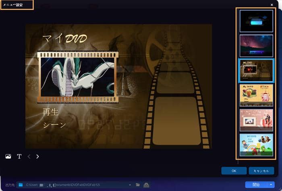The height and width of the screenshot is (191, 282).
Task: Select the Text (T) tool icon
Action: (19, 156)
